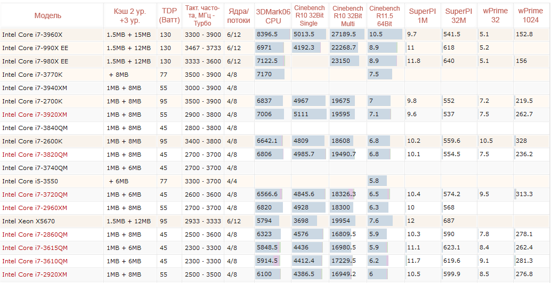The height and width of the screenshot is (283, 552).
Task: Click the 687 SuperPI 32M value
Action: tap(449, 221)
